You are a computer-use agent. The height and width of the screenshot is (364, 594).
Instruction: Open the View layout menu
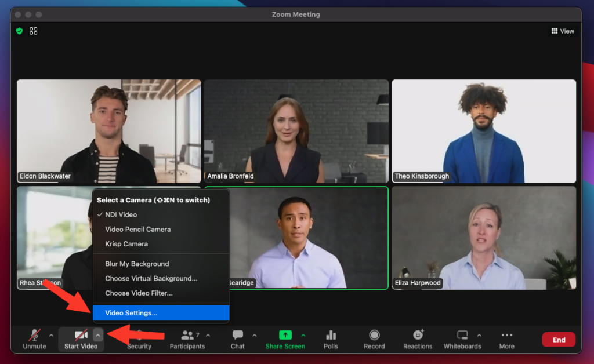[x=563, y=31]
